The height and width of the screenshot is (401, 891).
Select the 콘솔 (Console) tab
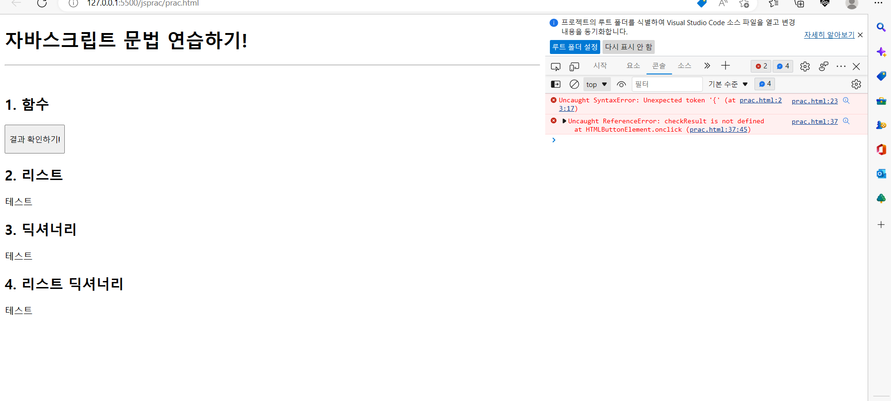pos(659,66)
